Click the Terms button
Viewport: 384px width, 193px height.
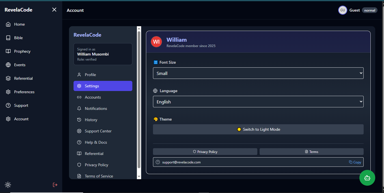point(311,152)
